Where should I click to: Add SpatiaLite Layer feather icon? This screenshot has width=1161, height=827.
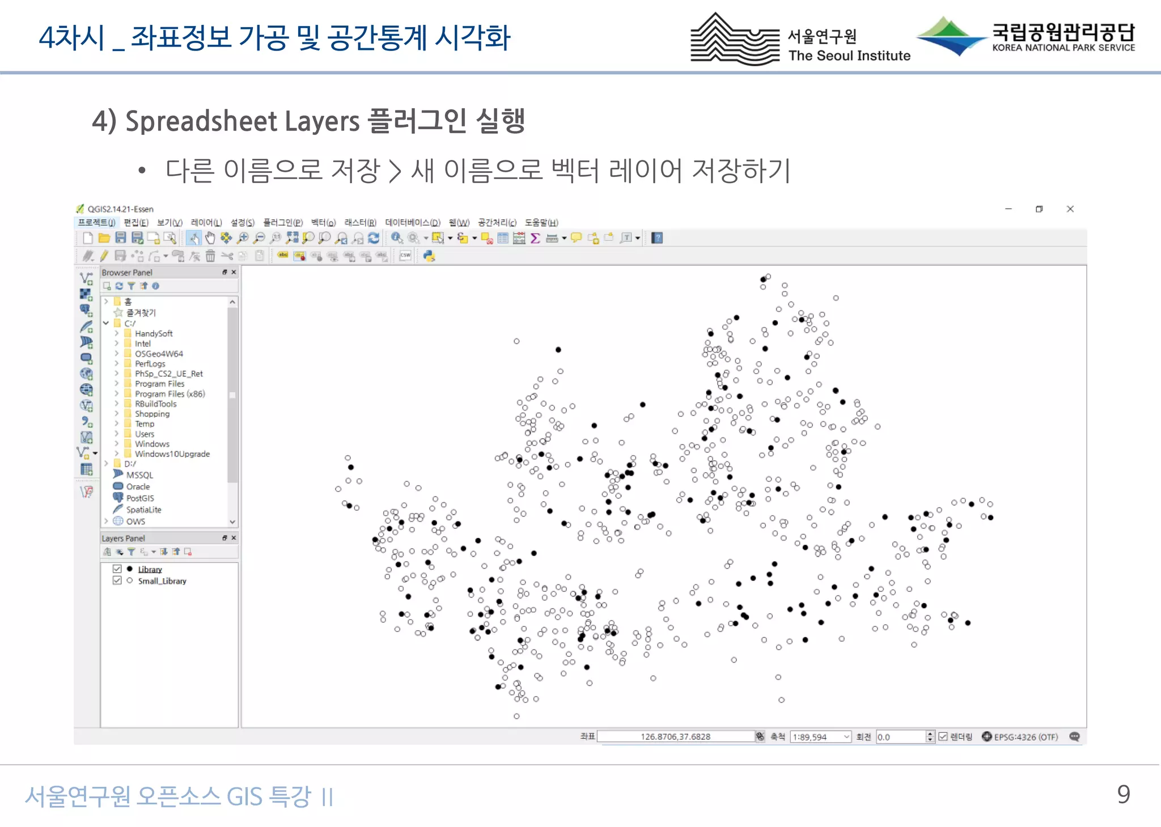(x=86, y=326)
